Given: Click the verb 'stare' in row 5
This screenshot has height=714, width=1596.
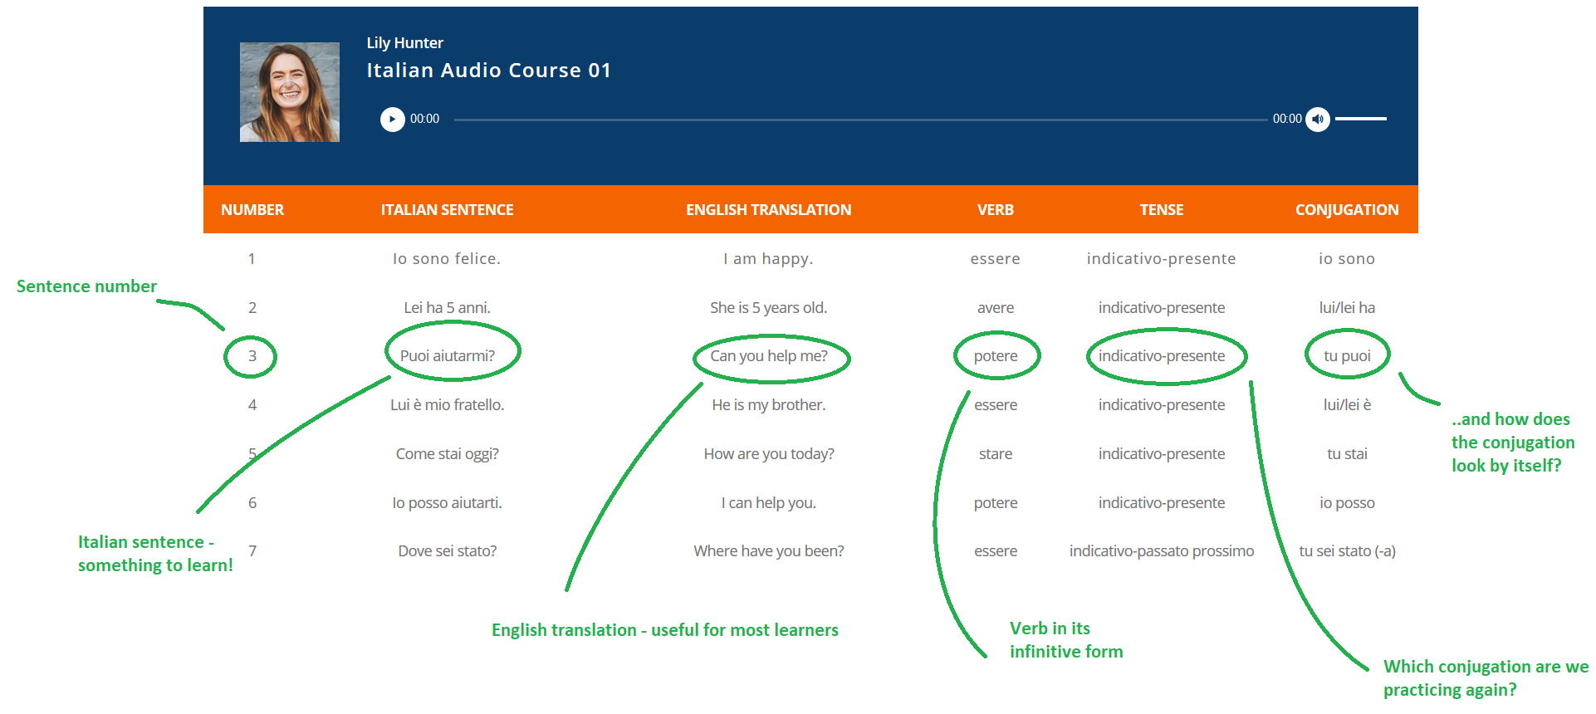Looking at the screenshot, I should point(995,454).
